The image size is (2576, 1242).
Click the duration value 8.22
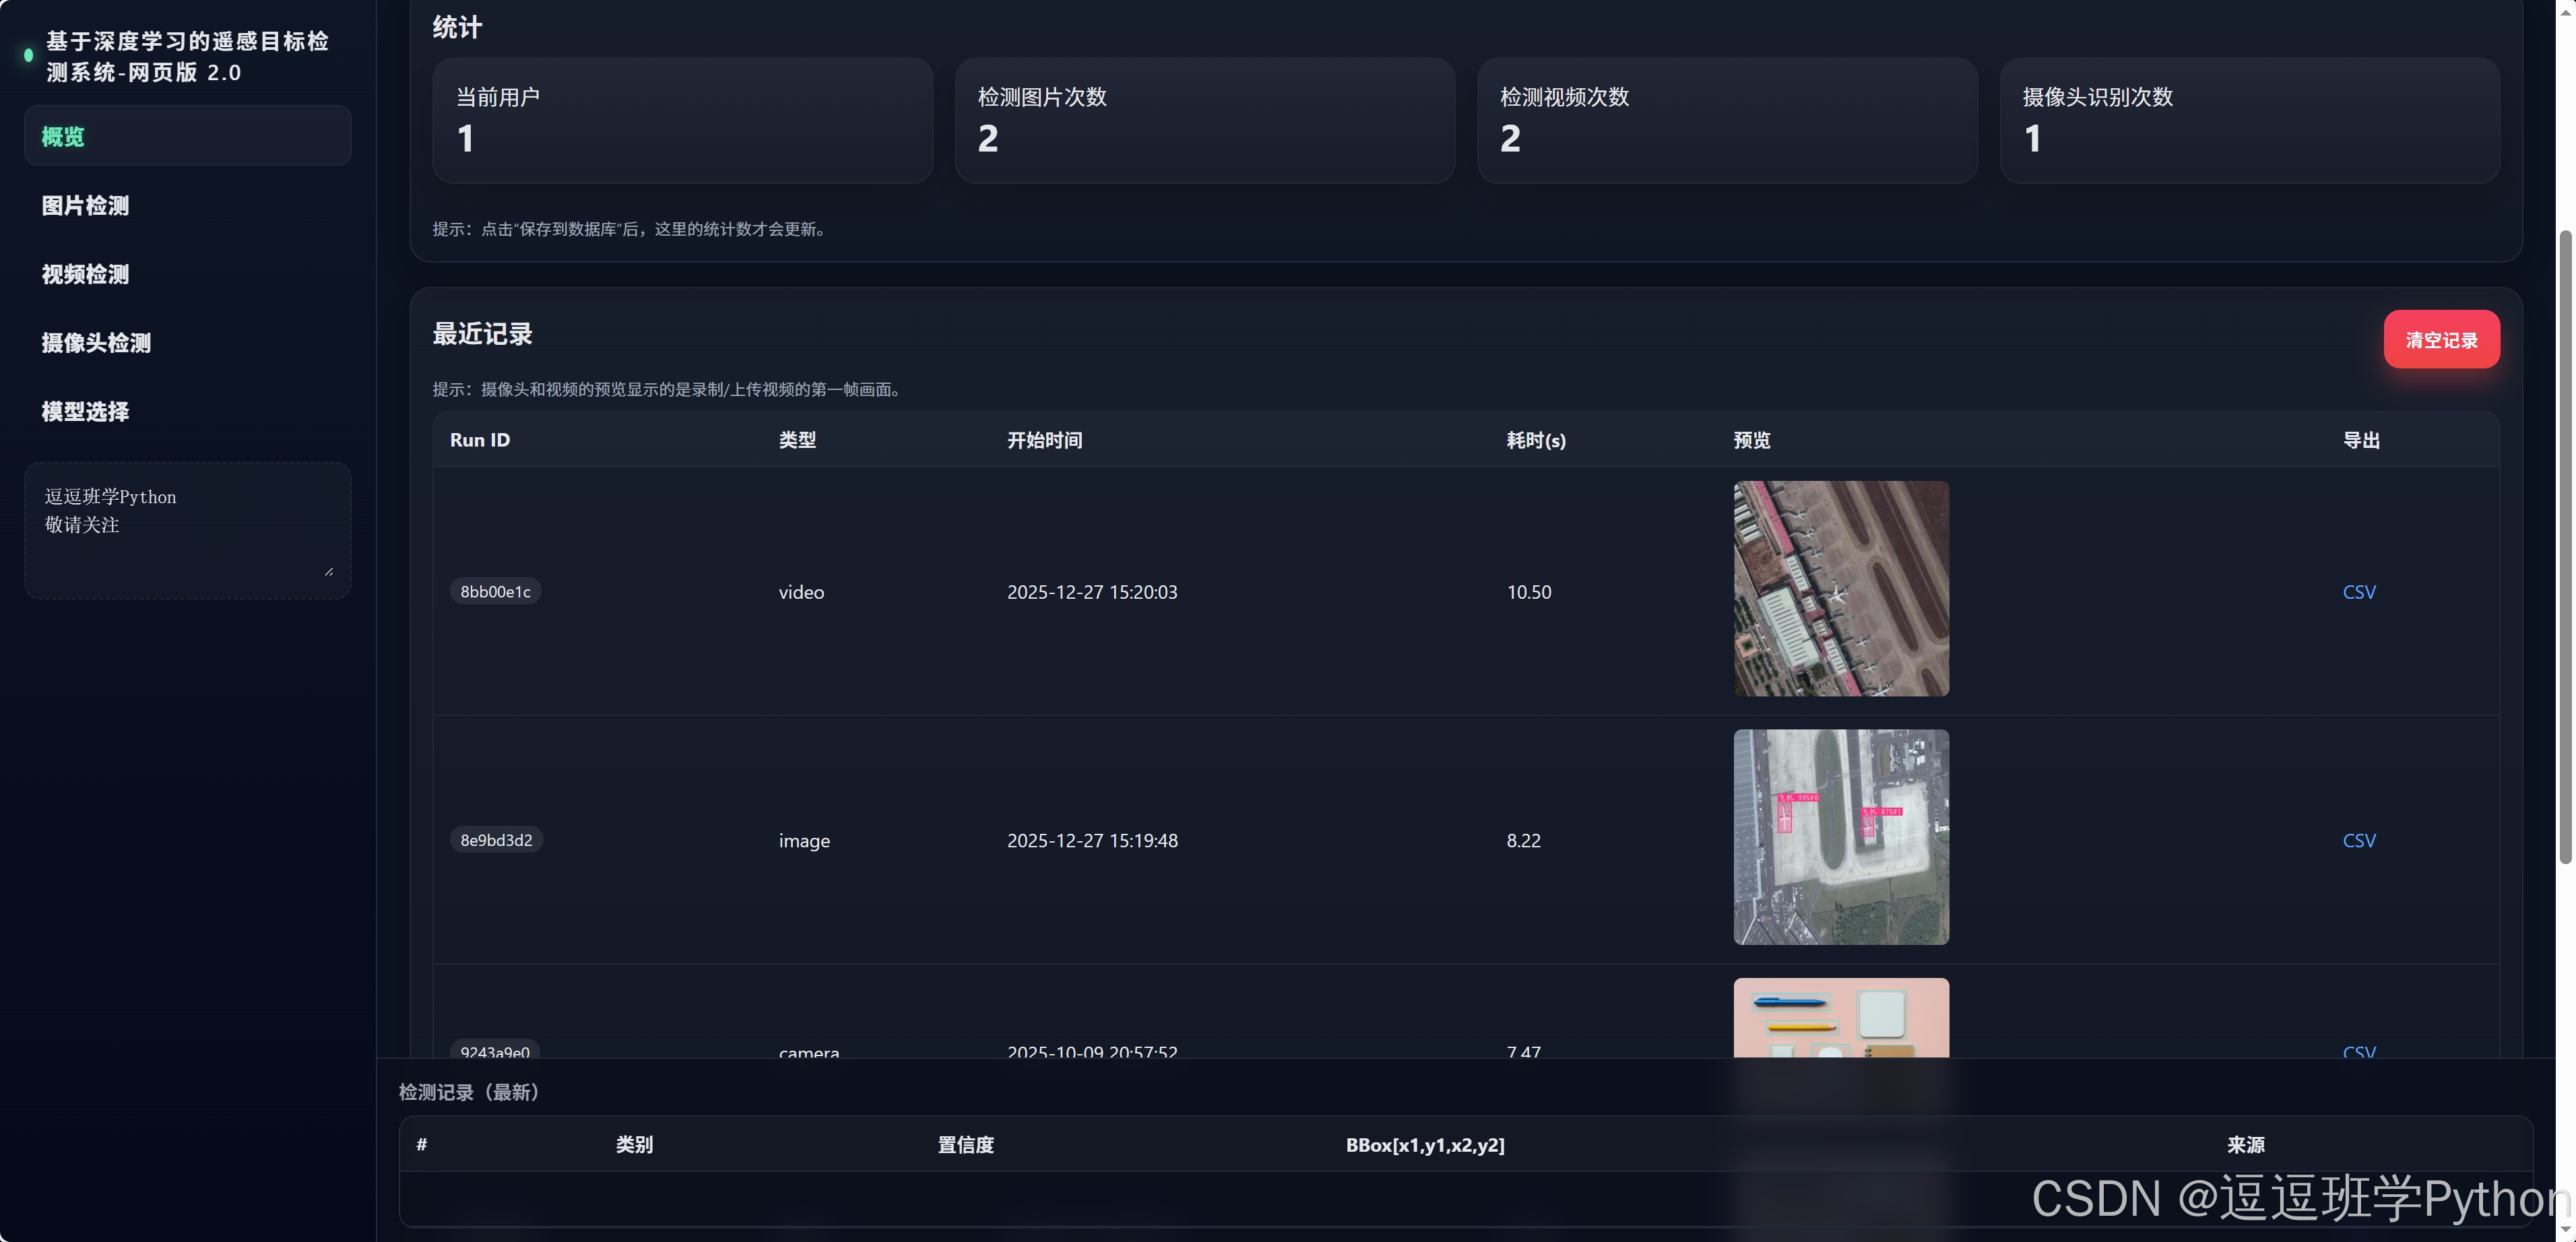coord(1523,841)
